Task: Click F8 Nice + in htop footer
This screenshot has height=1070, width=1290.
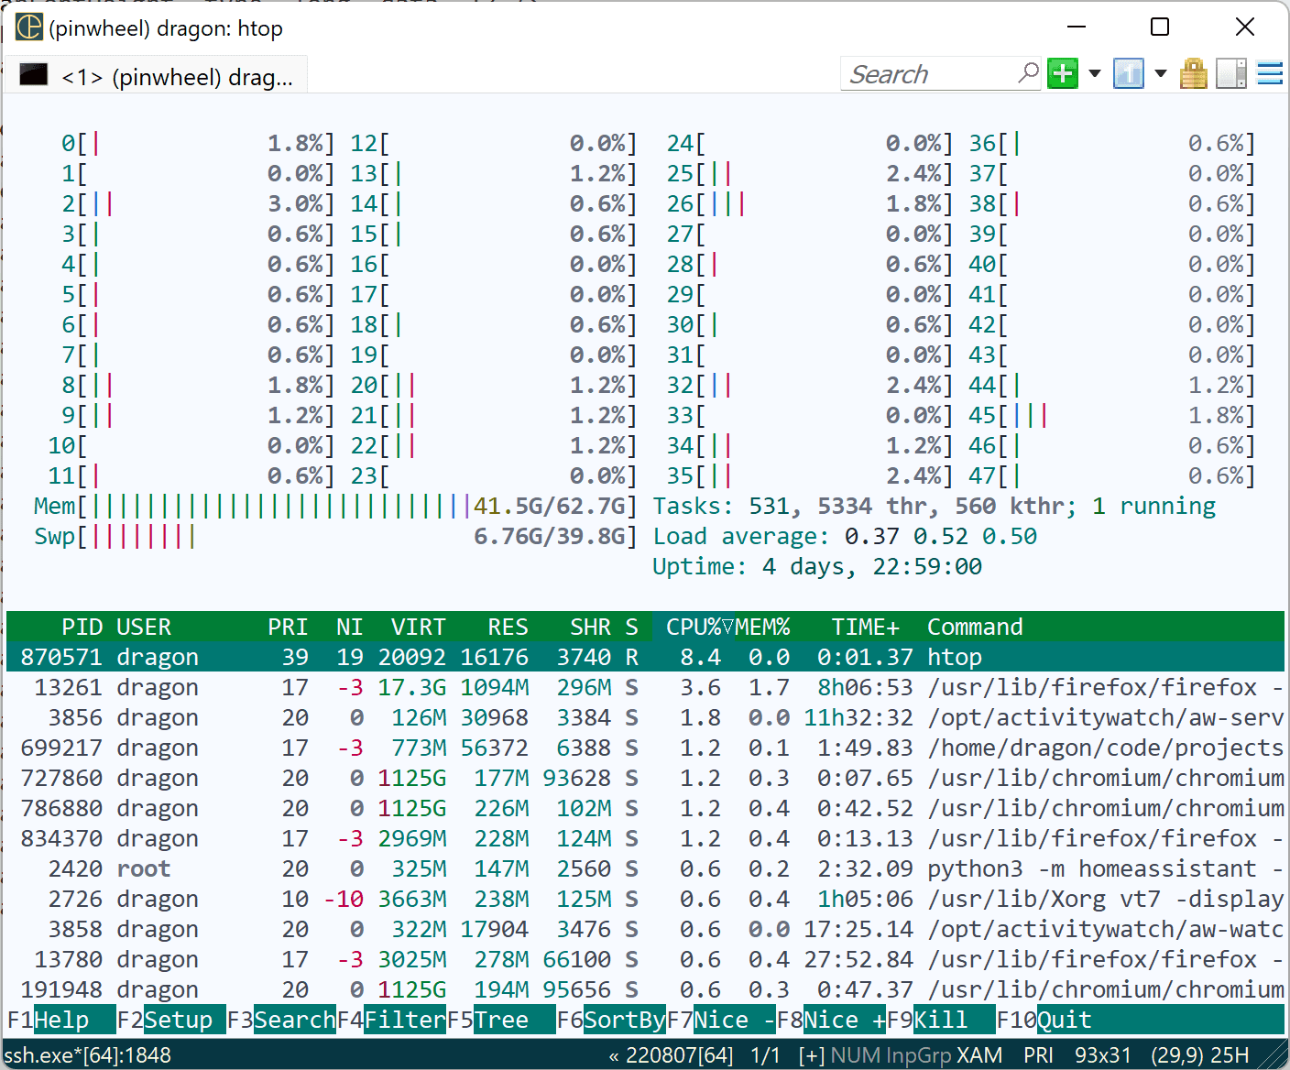Action: [831, 1020]
